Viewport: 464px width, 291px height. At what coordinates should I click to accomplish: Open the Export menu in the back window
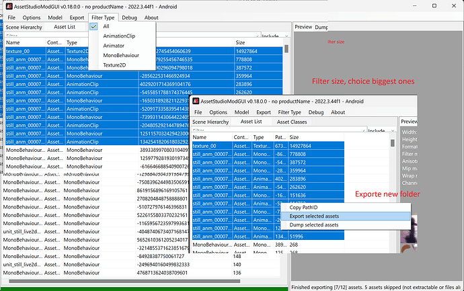[x=77, y=17]
